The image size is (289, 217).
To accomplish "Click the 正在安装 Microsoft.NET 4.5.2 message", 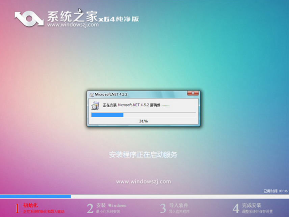I will tap(136, 105).
